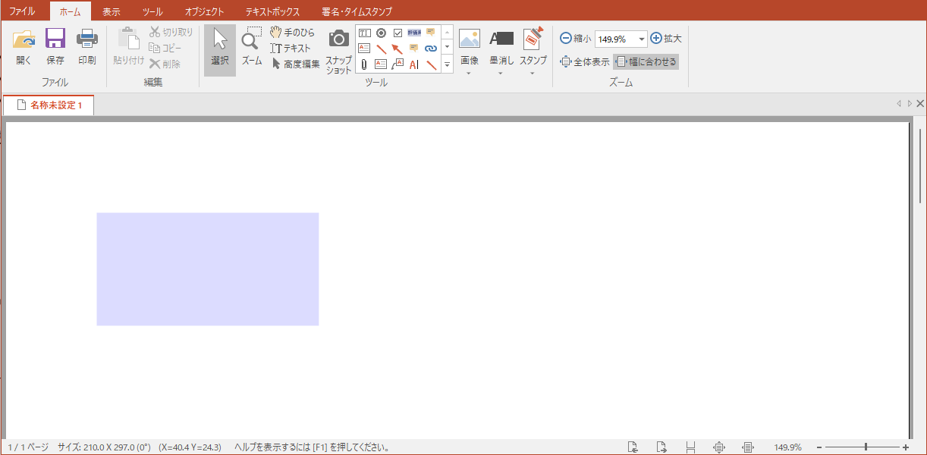Click minus button beside status zoom slider

[819, 447]
